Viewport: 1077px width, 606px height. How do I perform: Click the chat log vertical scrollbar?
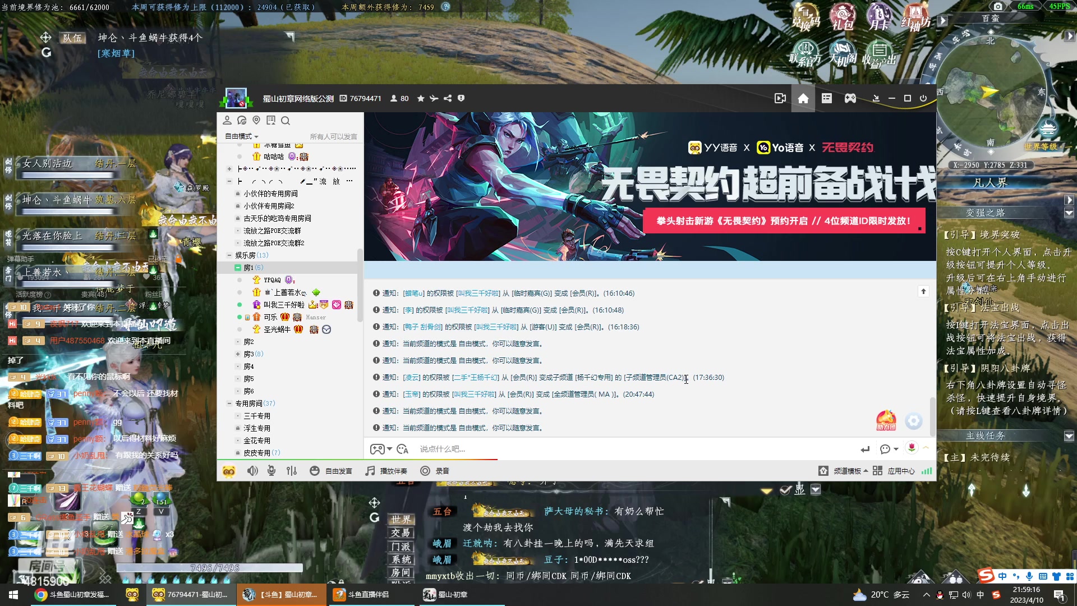click(x=933, y=416)
